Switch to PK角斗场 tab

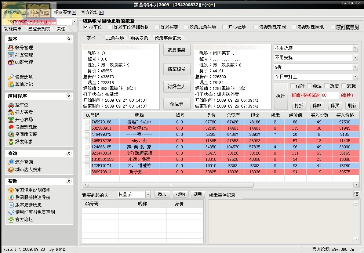(x=115, y=38)
